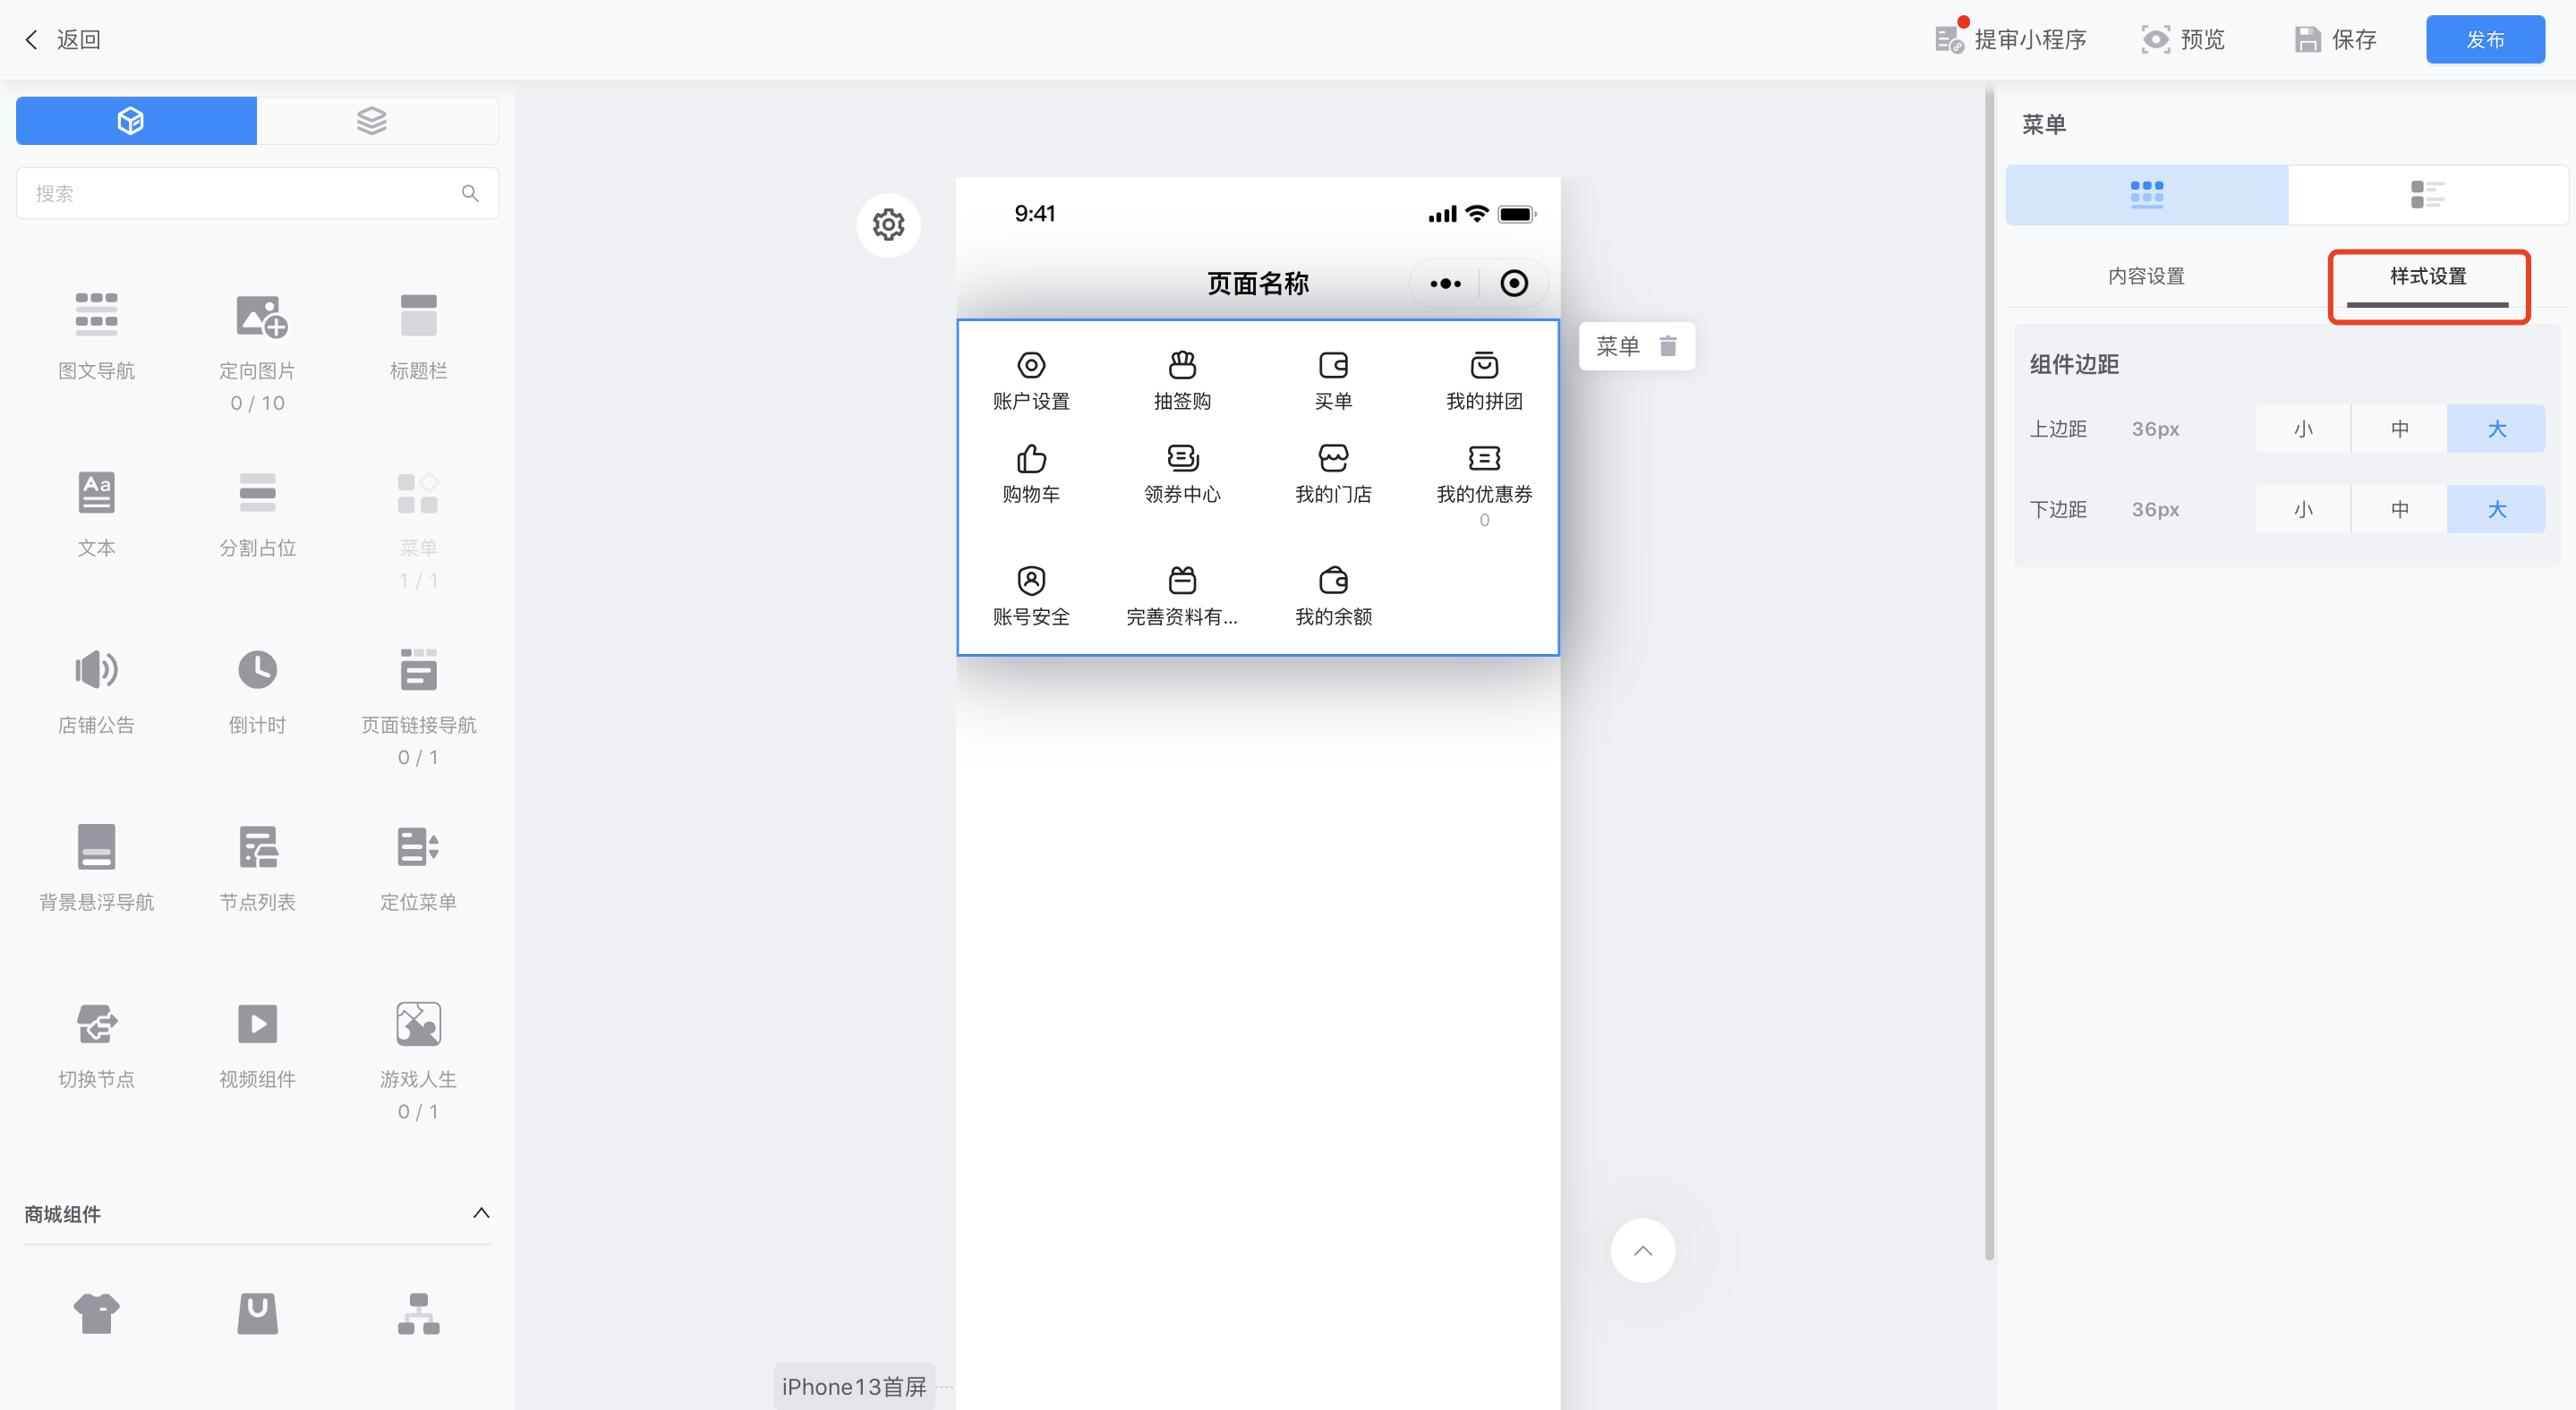
Task: Click 提审小程序 to submit for review
Action: coord(2009,40)
